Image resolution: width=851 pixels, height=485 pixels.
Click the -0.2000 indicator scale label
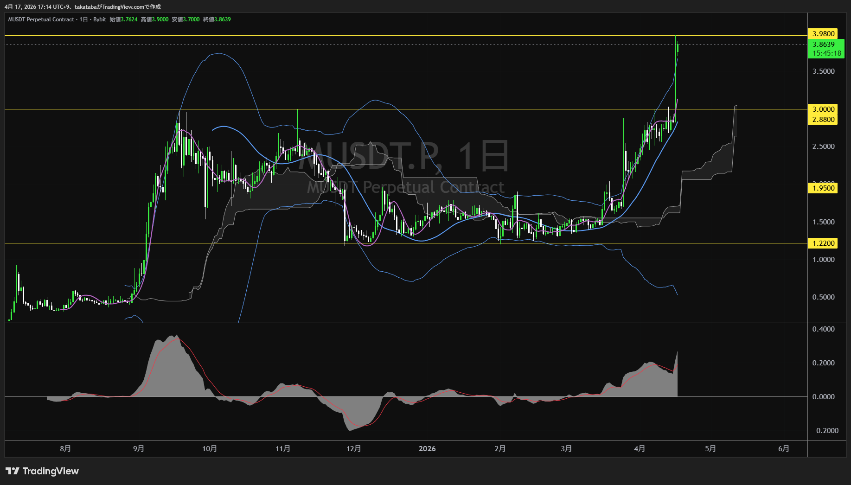[825, 430]
